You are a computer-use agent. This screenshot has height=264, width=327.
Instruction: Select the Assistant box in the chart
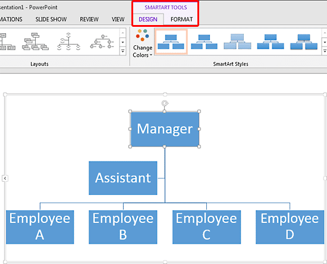(123, 178)
